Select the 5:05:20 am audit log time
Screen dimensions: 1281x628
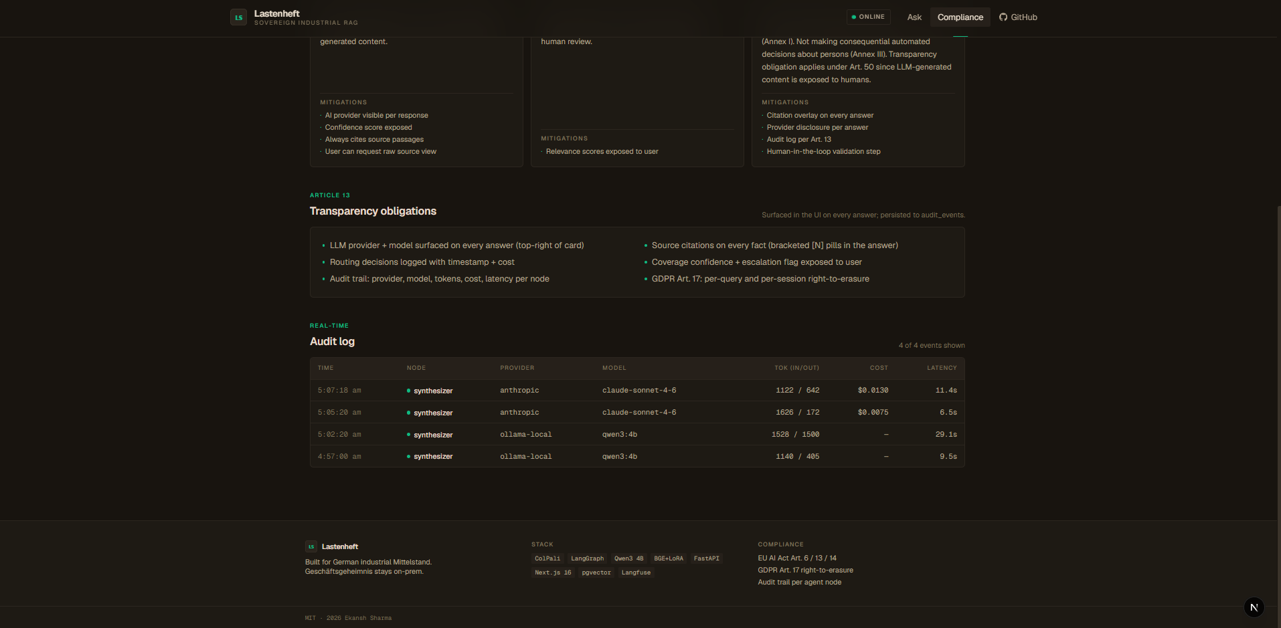(x=339, y=413)
